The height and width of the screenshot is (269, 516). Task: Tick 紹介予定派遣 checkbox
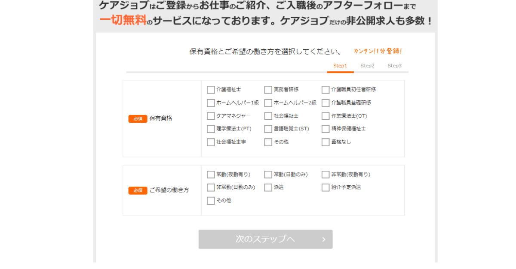click(326, 187)
